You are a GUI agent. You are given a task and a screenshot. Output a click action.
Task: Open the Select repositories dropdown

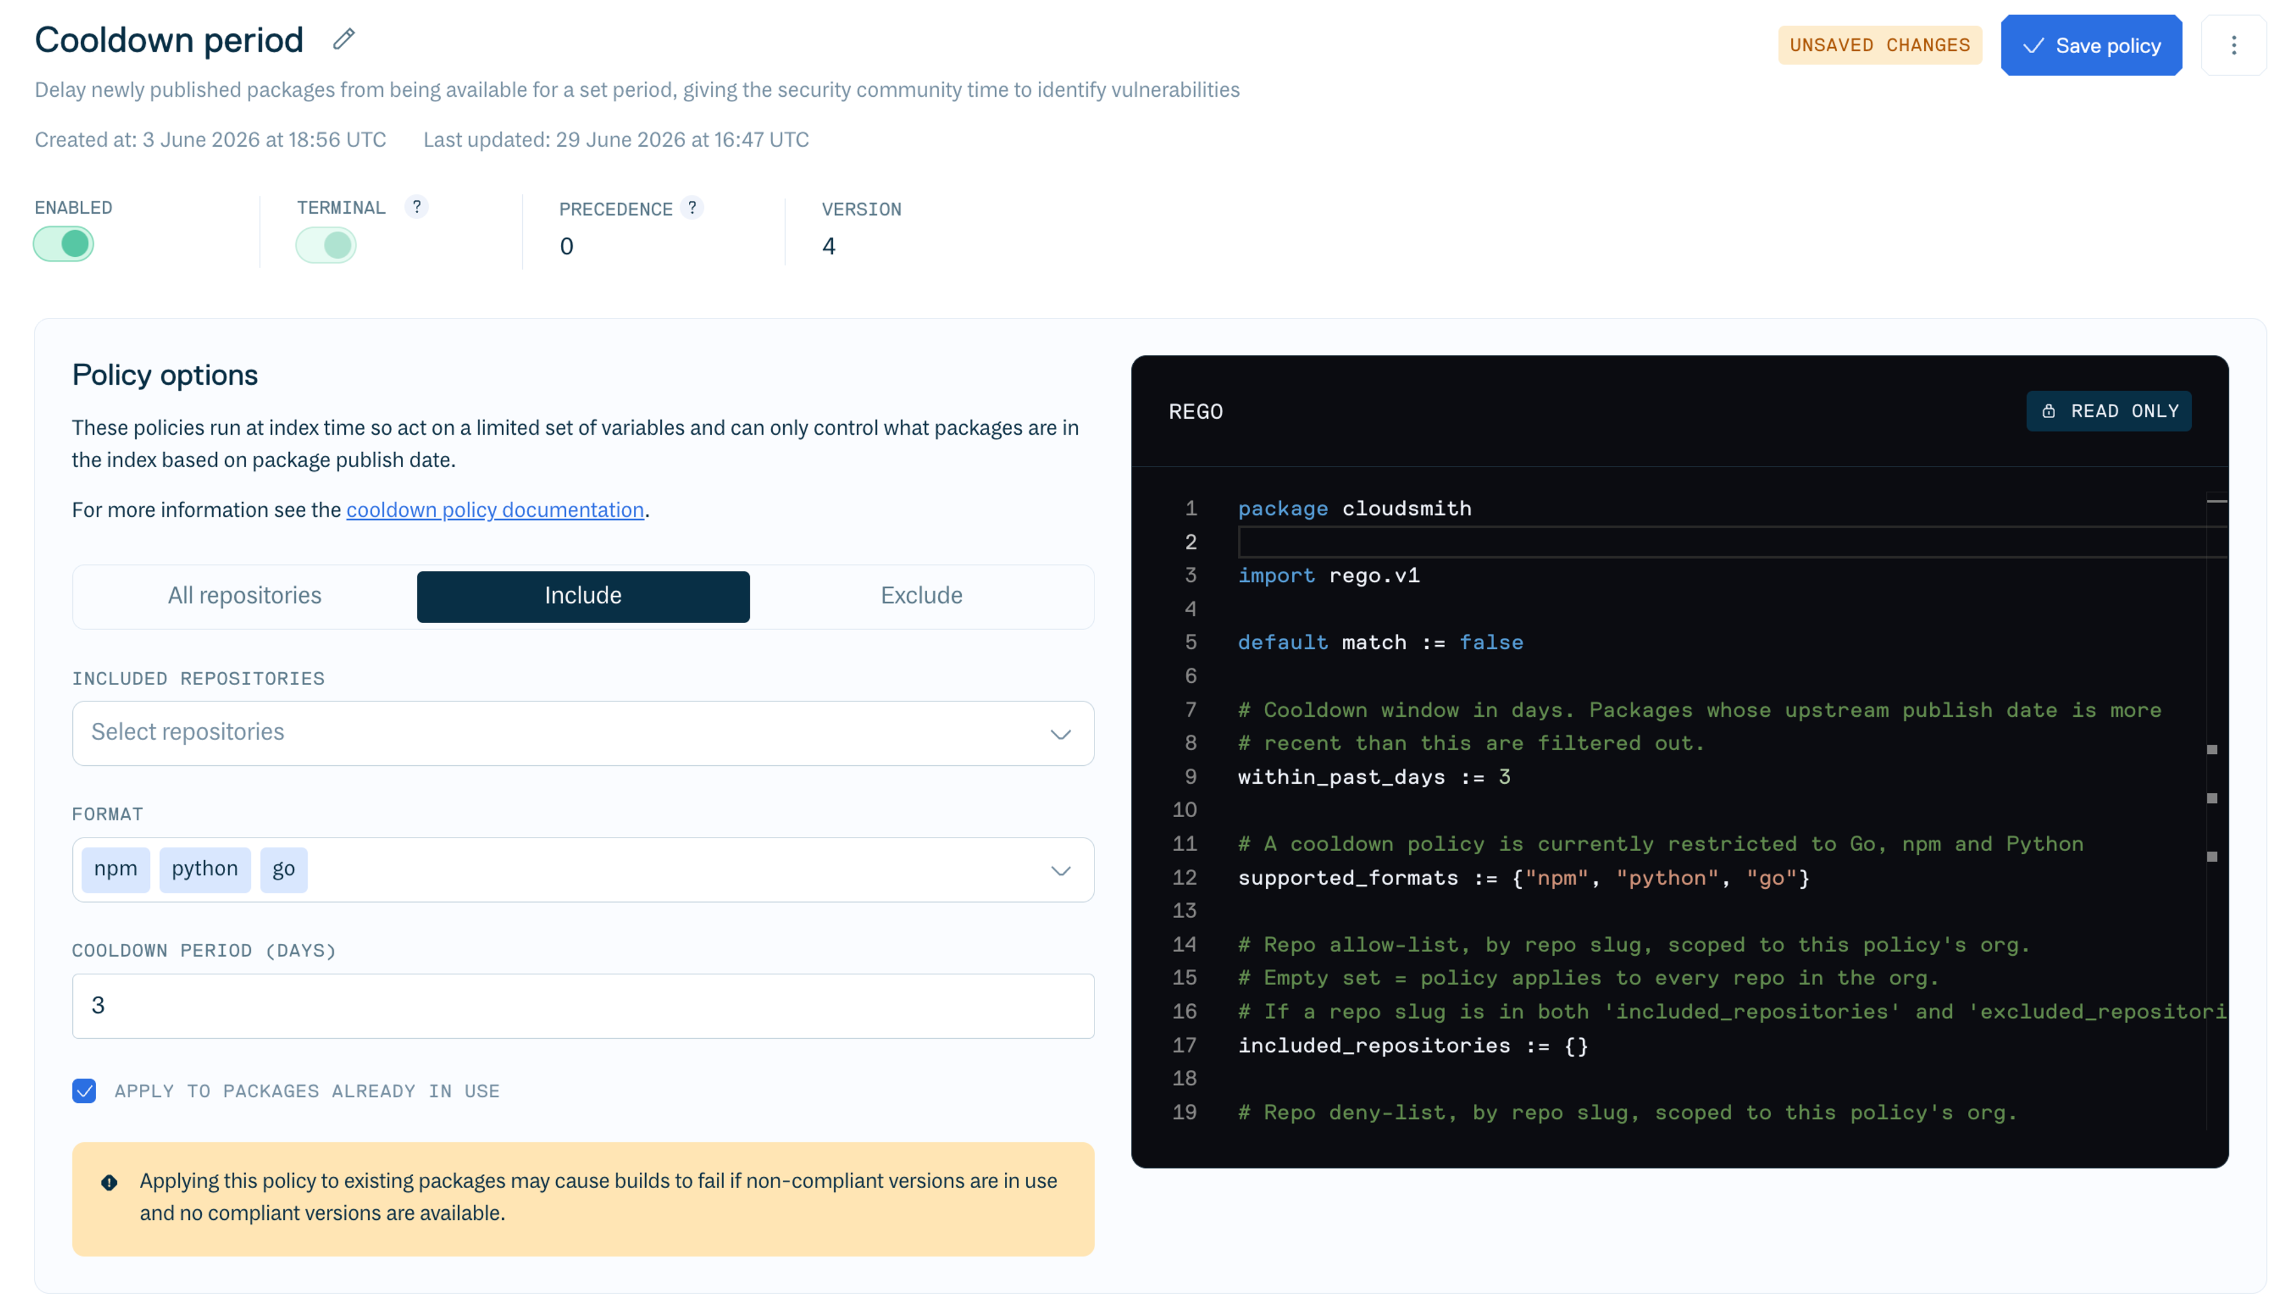[x=582, y=733]
